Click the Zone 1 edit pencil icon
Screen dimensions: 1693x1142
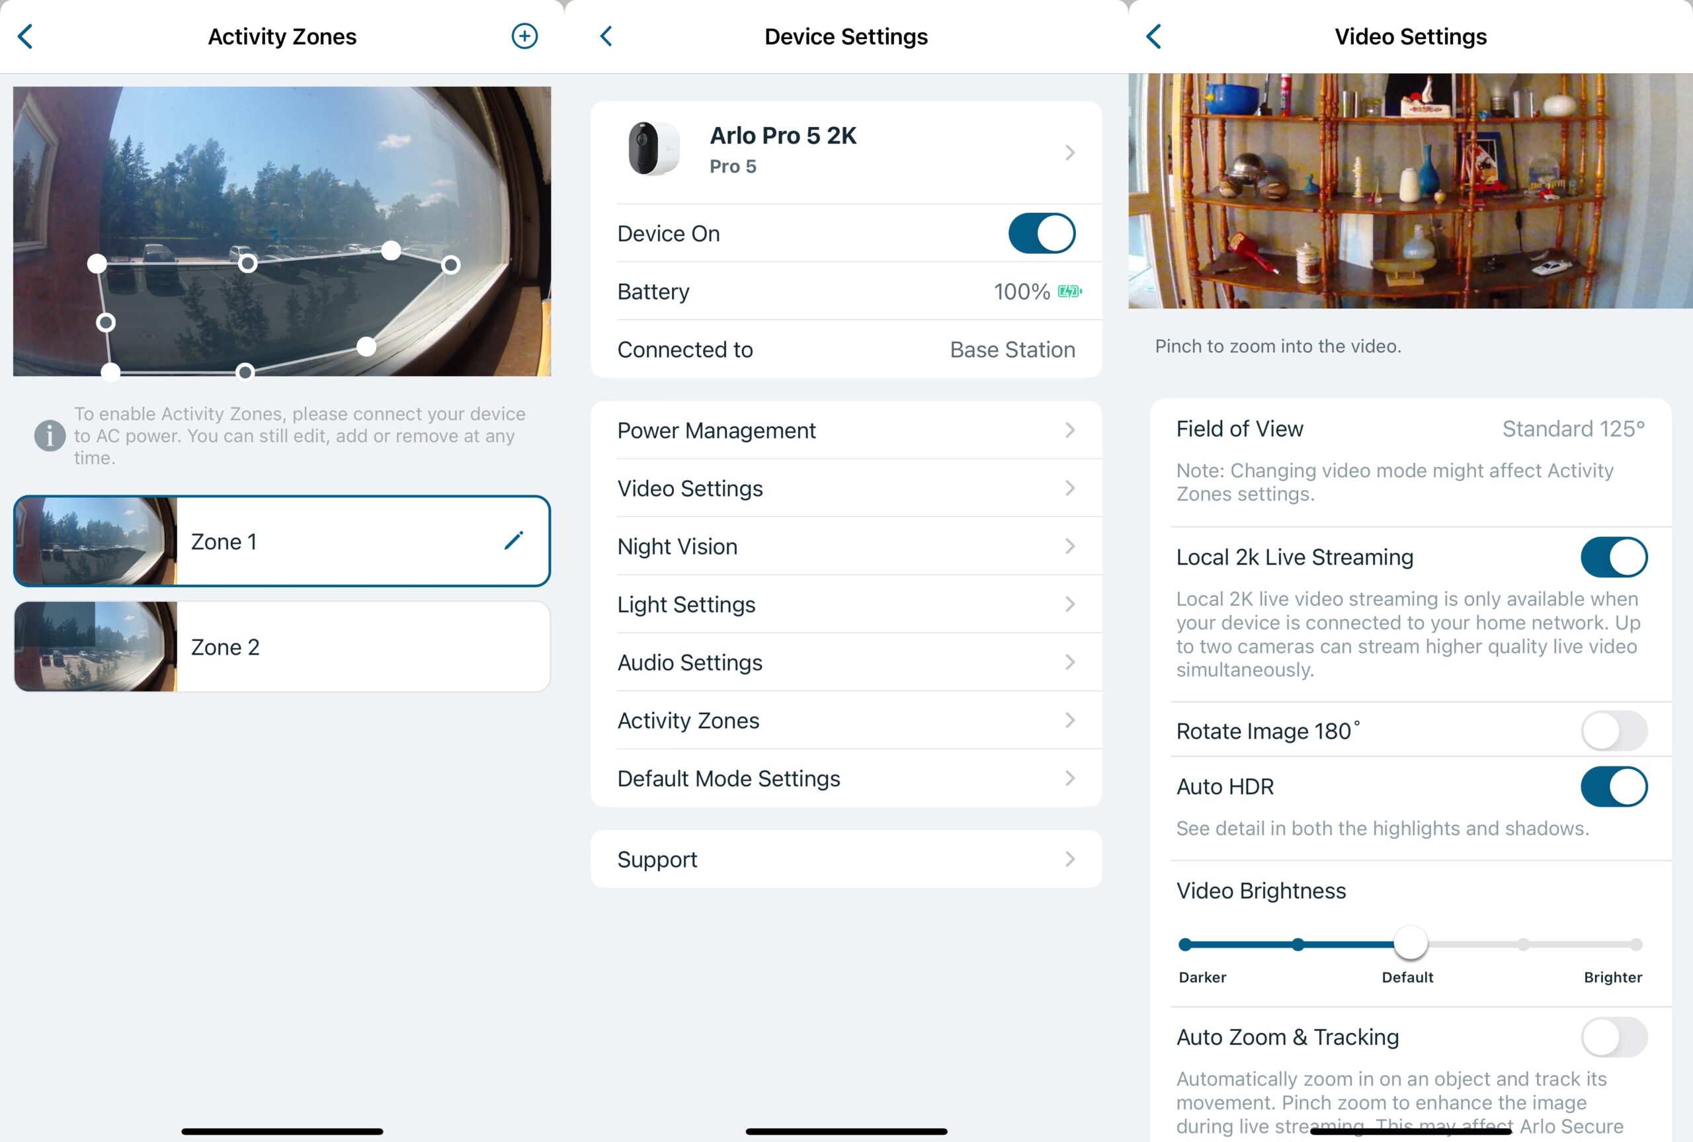pos(513,540)
